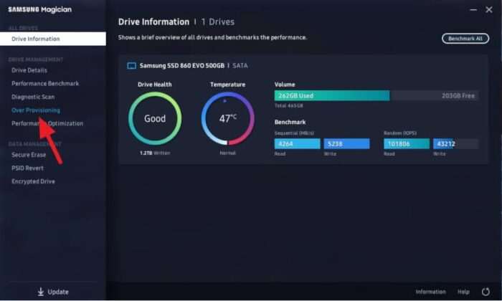Go to Performance Benchmark section
502x301 pixels.
tap(45, 83)
